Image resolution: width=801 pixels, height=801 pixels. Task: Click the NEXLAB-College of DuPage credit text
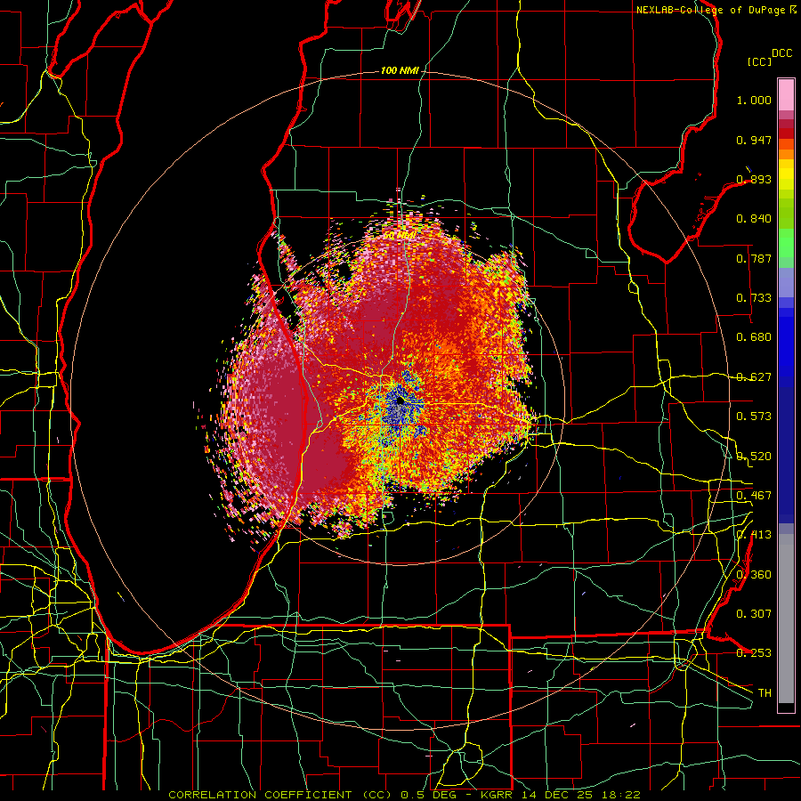click(712, 10)
